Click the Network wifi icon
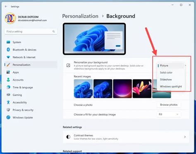196x154 pixels. (x=8, y=57)
